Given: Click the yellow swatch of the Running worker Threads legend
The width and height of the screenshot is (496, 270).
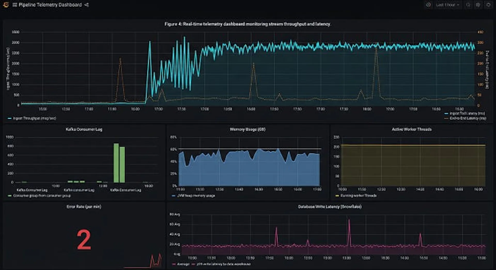Looking at the screenshot, I should pyautogui.click(x=337, y=196).
